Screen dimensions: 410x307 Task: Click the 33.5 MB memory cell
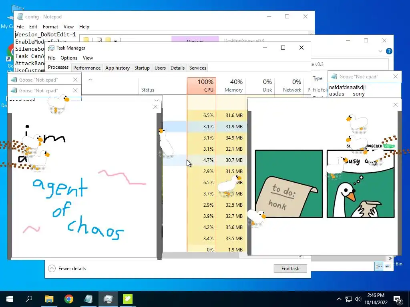(x=231, y=239)
